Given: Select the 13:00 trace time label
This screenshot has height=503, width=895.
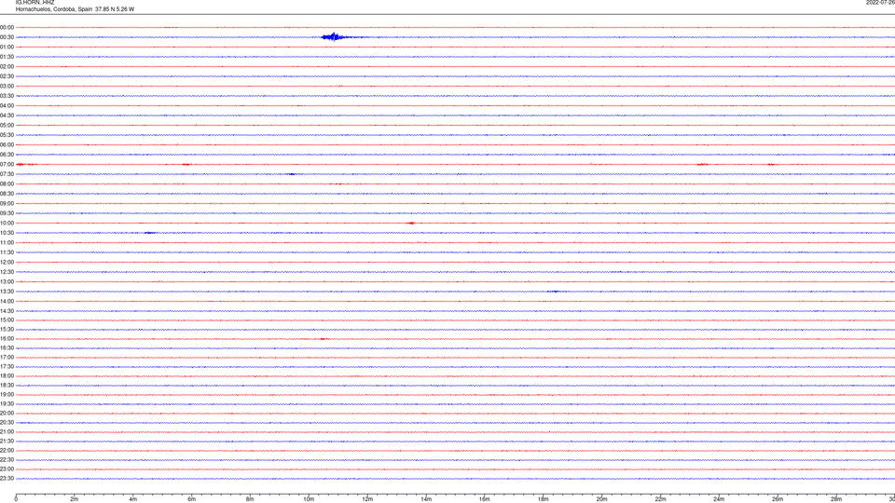Looking at the screenshot, I should click(x=7, y=281).
